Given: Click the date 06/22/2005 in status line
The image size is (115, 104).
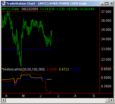Looking at the screenshot, I should coord(30,9).
